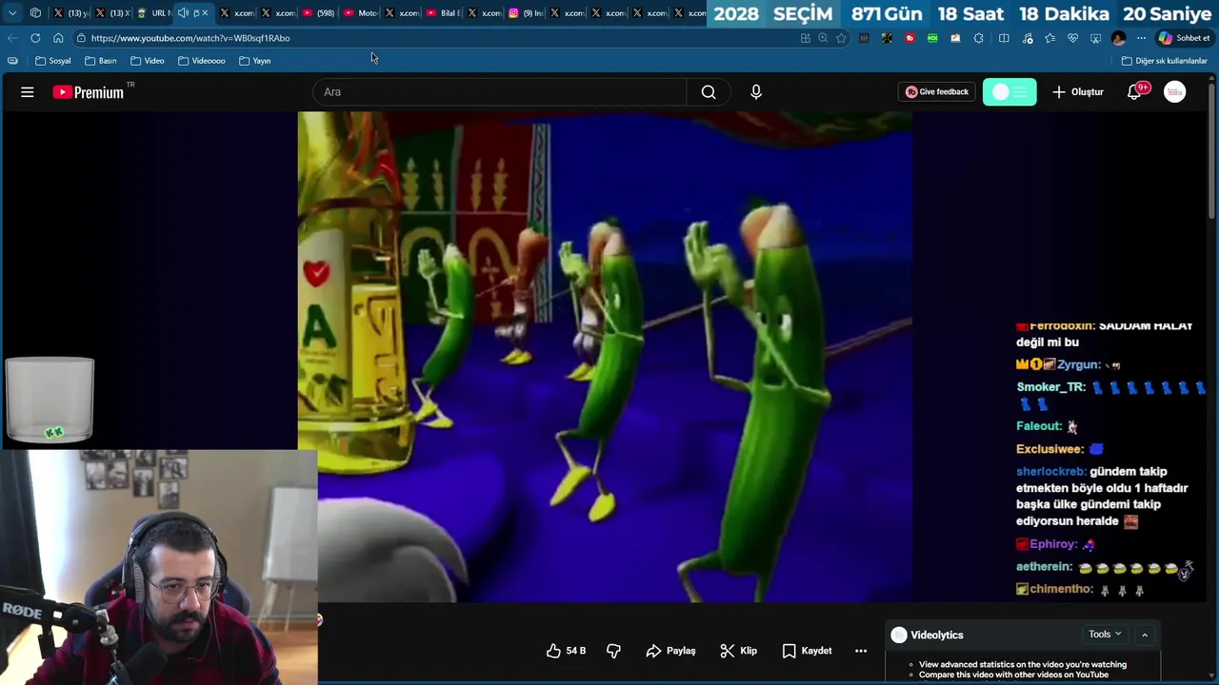Image resolution: width=1219 pixels, height=685 pixels.
Task: Dislike the video with thumbs-down icon
Action: 613,651
